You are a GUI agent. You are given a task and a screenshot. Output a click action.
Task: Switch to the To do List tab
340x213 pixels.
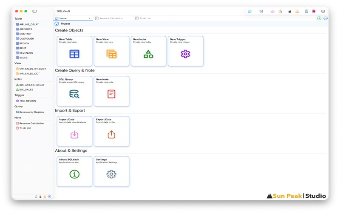click(153, 18)
